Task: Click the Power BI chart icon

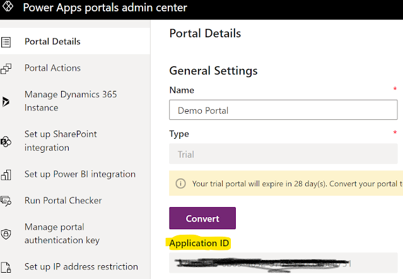Action: point(6,175)
